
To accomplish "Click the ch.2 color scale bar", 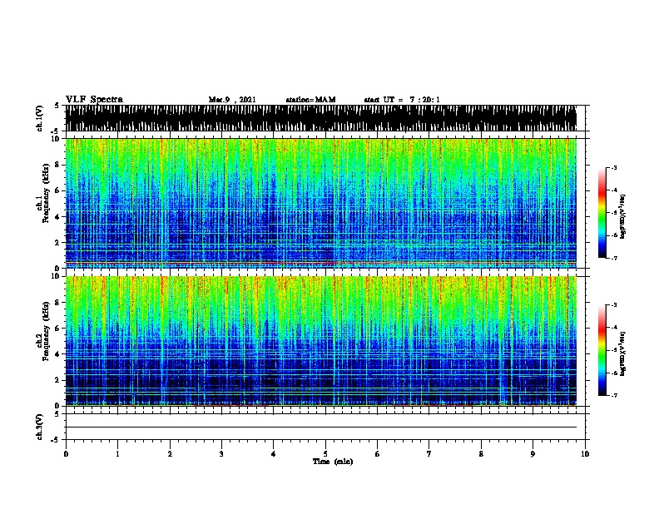I will tap(602, 350).
